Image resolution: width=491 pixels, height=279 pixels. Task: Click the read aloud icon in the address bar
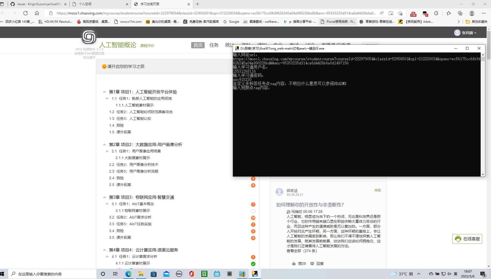[382, 13]
